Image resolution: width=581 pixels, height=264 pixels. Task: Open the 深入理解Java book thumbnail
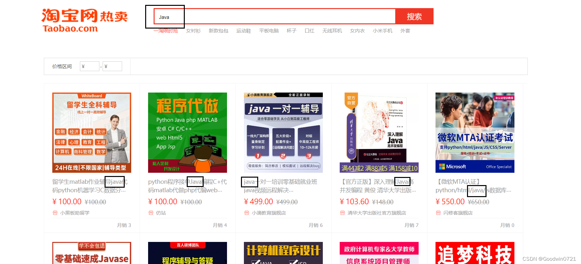(x=379, y=132)
